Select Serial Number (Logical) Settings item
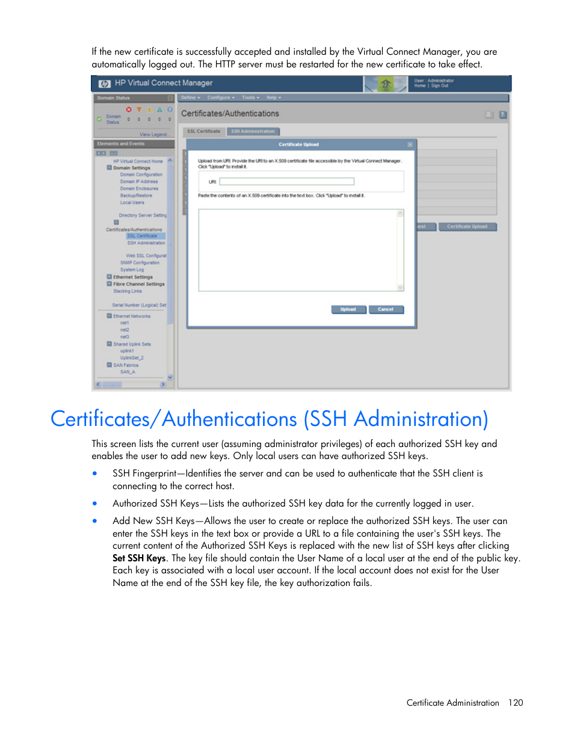This screenshot has height=743, width=574. [140, 305]
